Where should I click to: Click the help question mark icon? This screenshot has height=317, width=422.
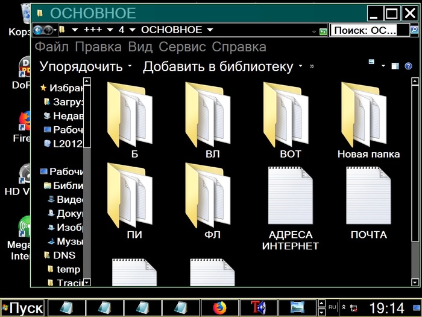tap(408, 66)
